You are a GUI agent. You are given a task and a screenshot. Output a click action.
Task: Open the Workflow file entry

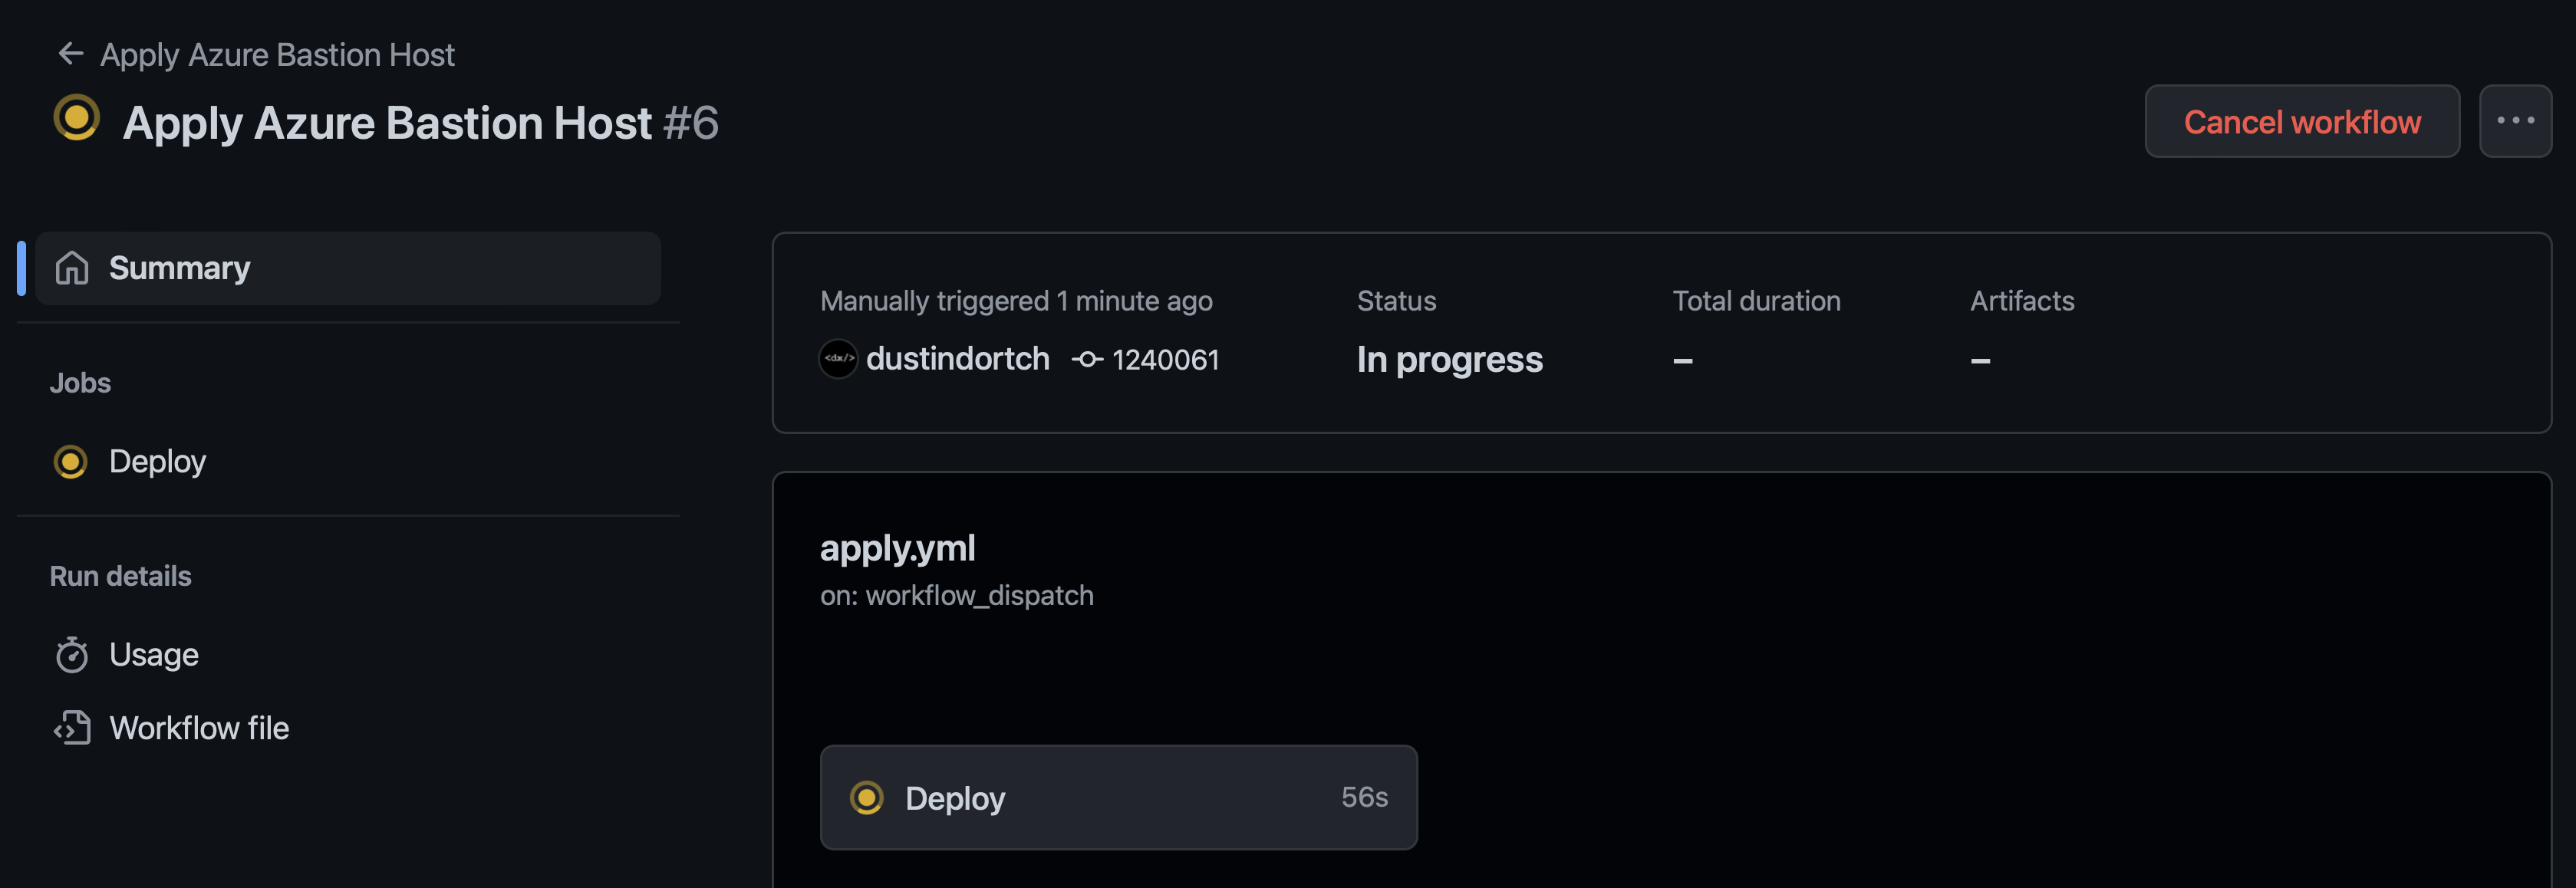click(198, 728)
